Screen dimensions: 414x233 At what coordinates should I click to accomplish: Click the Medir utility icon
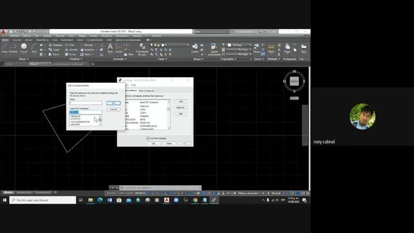point(271,49)
